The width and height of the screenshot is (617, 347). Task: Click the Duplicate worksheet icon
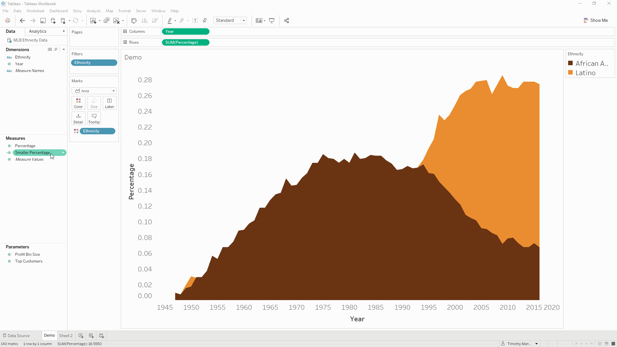click(x=106, y=21)
